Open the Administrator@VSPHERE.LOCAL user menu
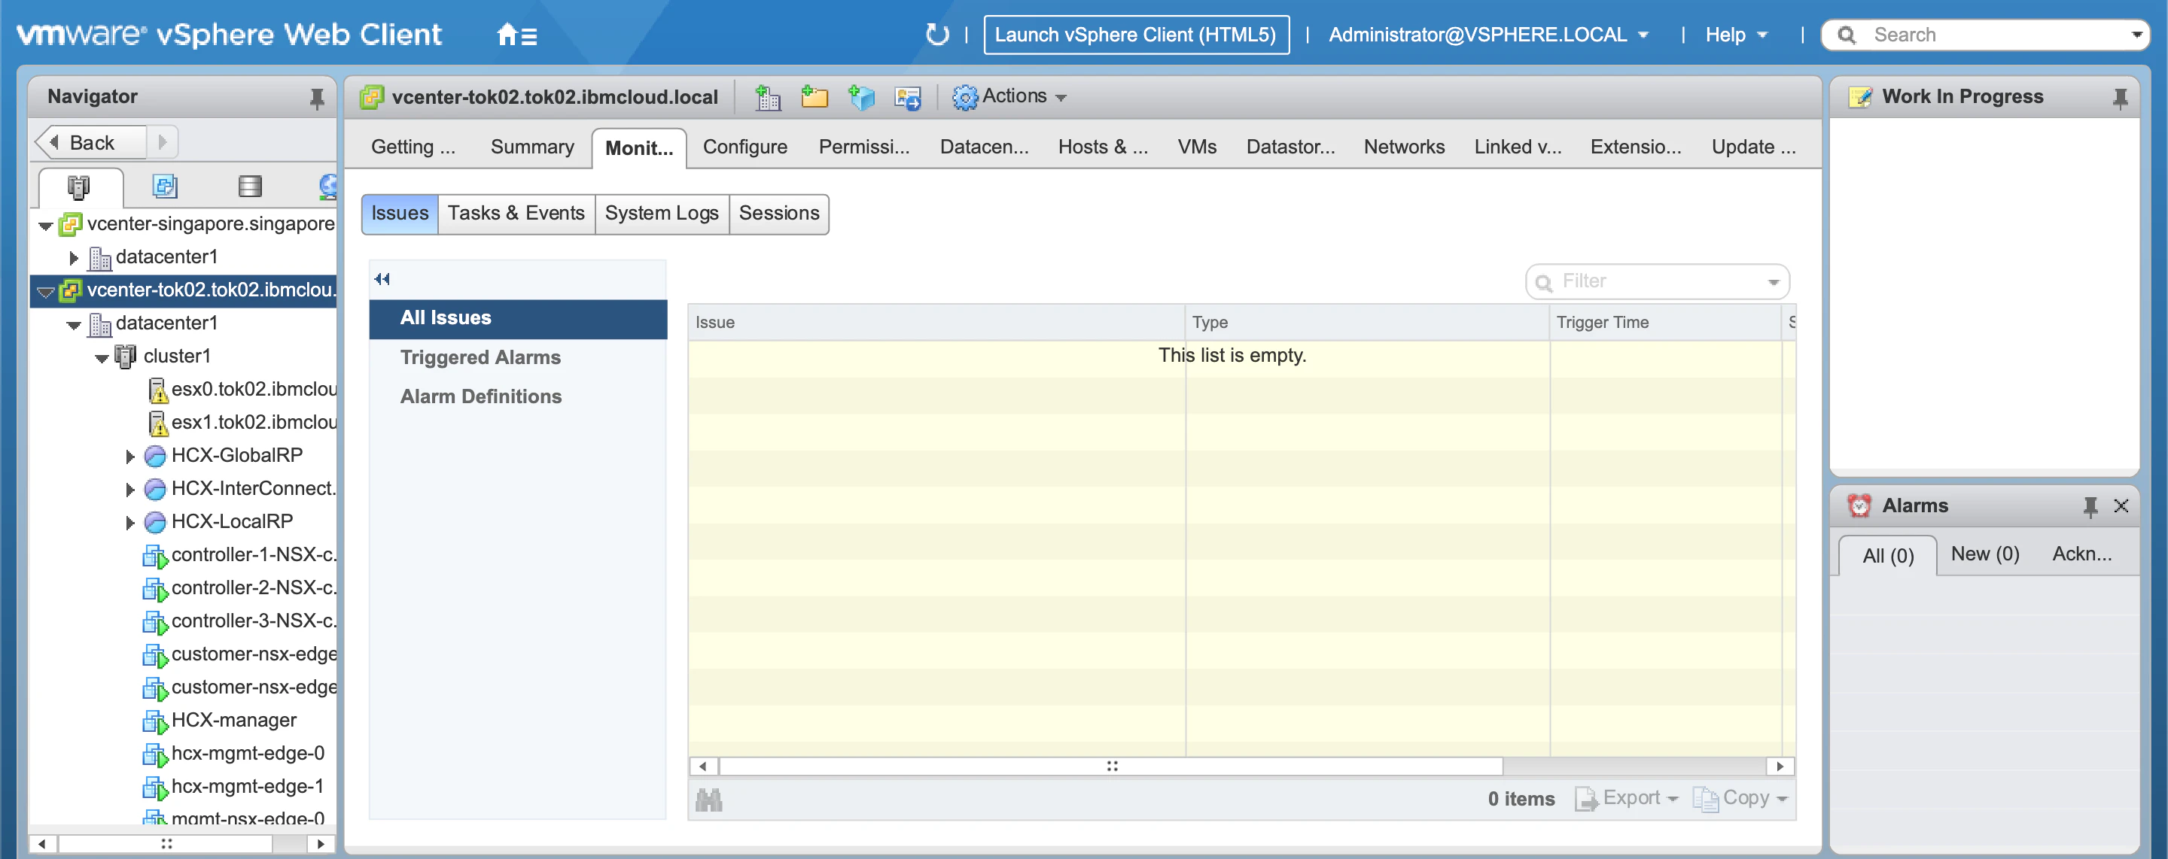 coord(1487,35)
